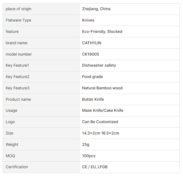Screen dimensions: 183x176
Task: Select the 'CATHYLIN' brand name value
Action: 92,43
